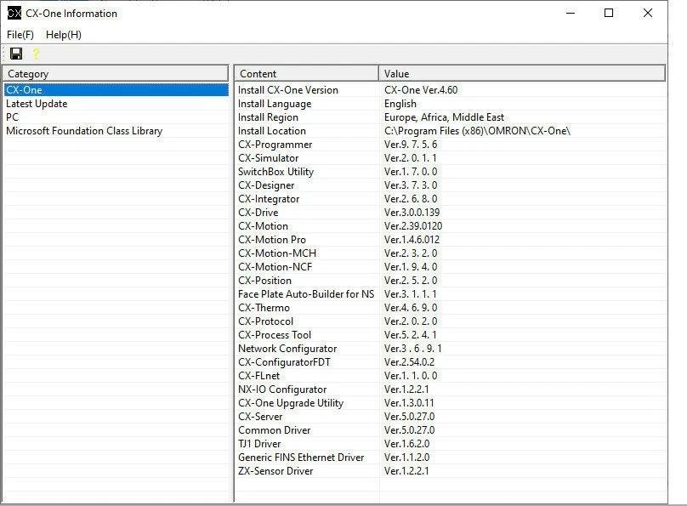Select the Latest Update category

pos(37,104)
